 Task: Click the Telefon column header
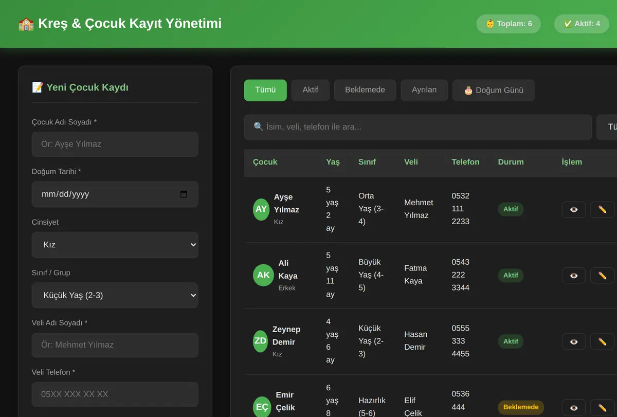[x=465, y=162]
